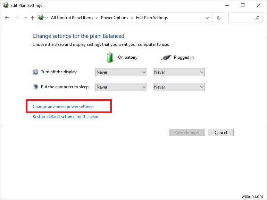267x200 pixels.
Task: Open sleep timeout dropdown for On battery
Action: click(x=121, y=87)
